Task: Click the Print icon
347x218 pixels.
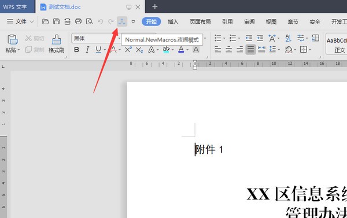Action: pos(78,21)
